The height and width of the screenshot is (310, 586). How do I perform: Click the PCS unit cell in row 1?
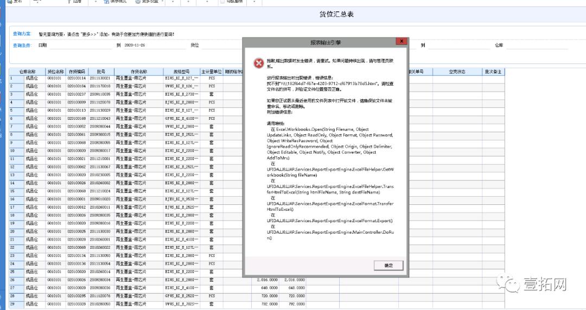212,79
